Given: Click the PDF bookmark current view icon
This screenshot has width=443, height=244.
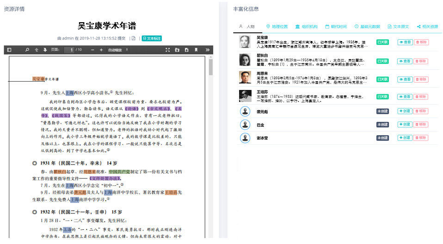Looking at the screenshot, I should pos(196,50).
